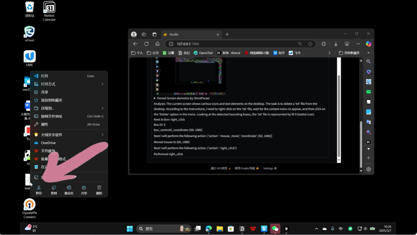The width and height of the screenshot is (417, 235).
Task: Open the Edge downloads icon
Action: coord(336,44)
